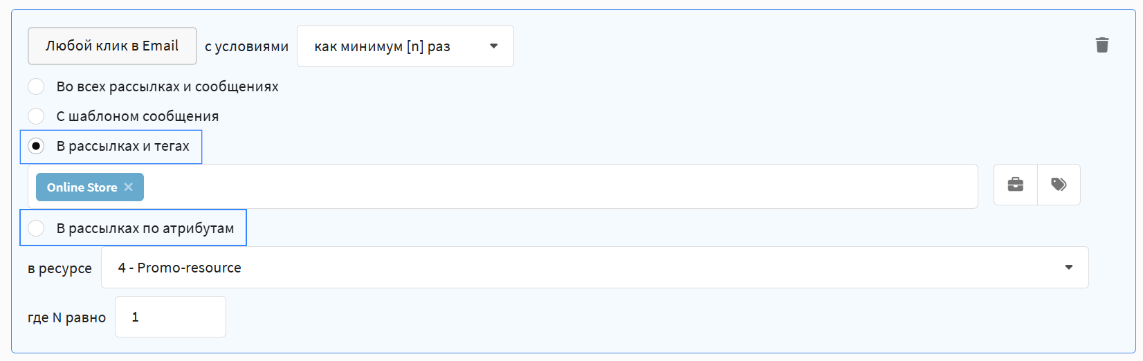1143x361 pixels.
Task: Choose the 'С шаблоном сообщения' radio option
Action: pos(36,116)
